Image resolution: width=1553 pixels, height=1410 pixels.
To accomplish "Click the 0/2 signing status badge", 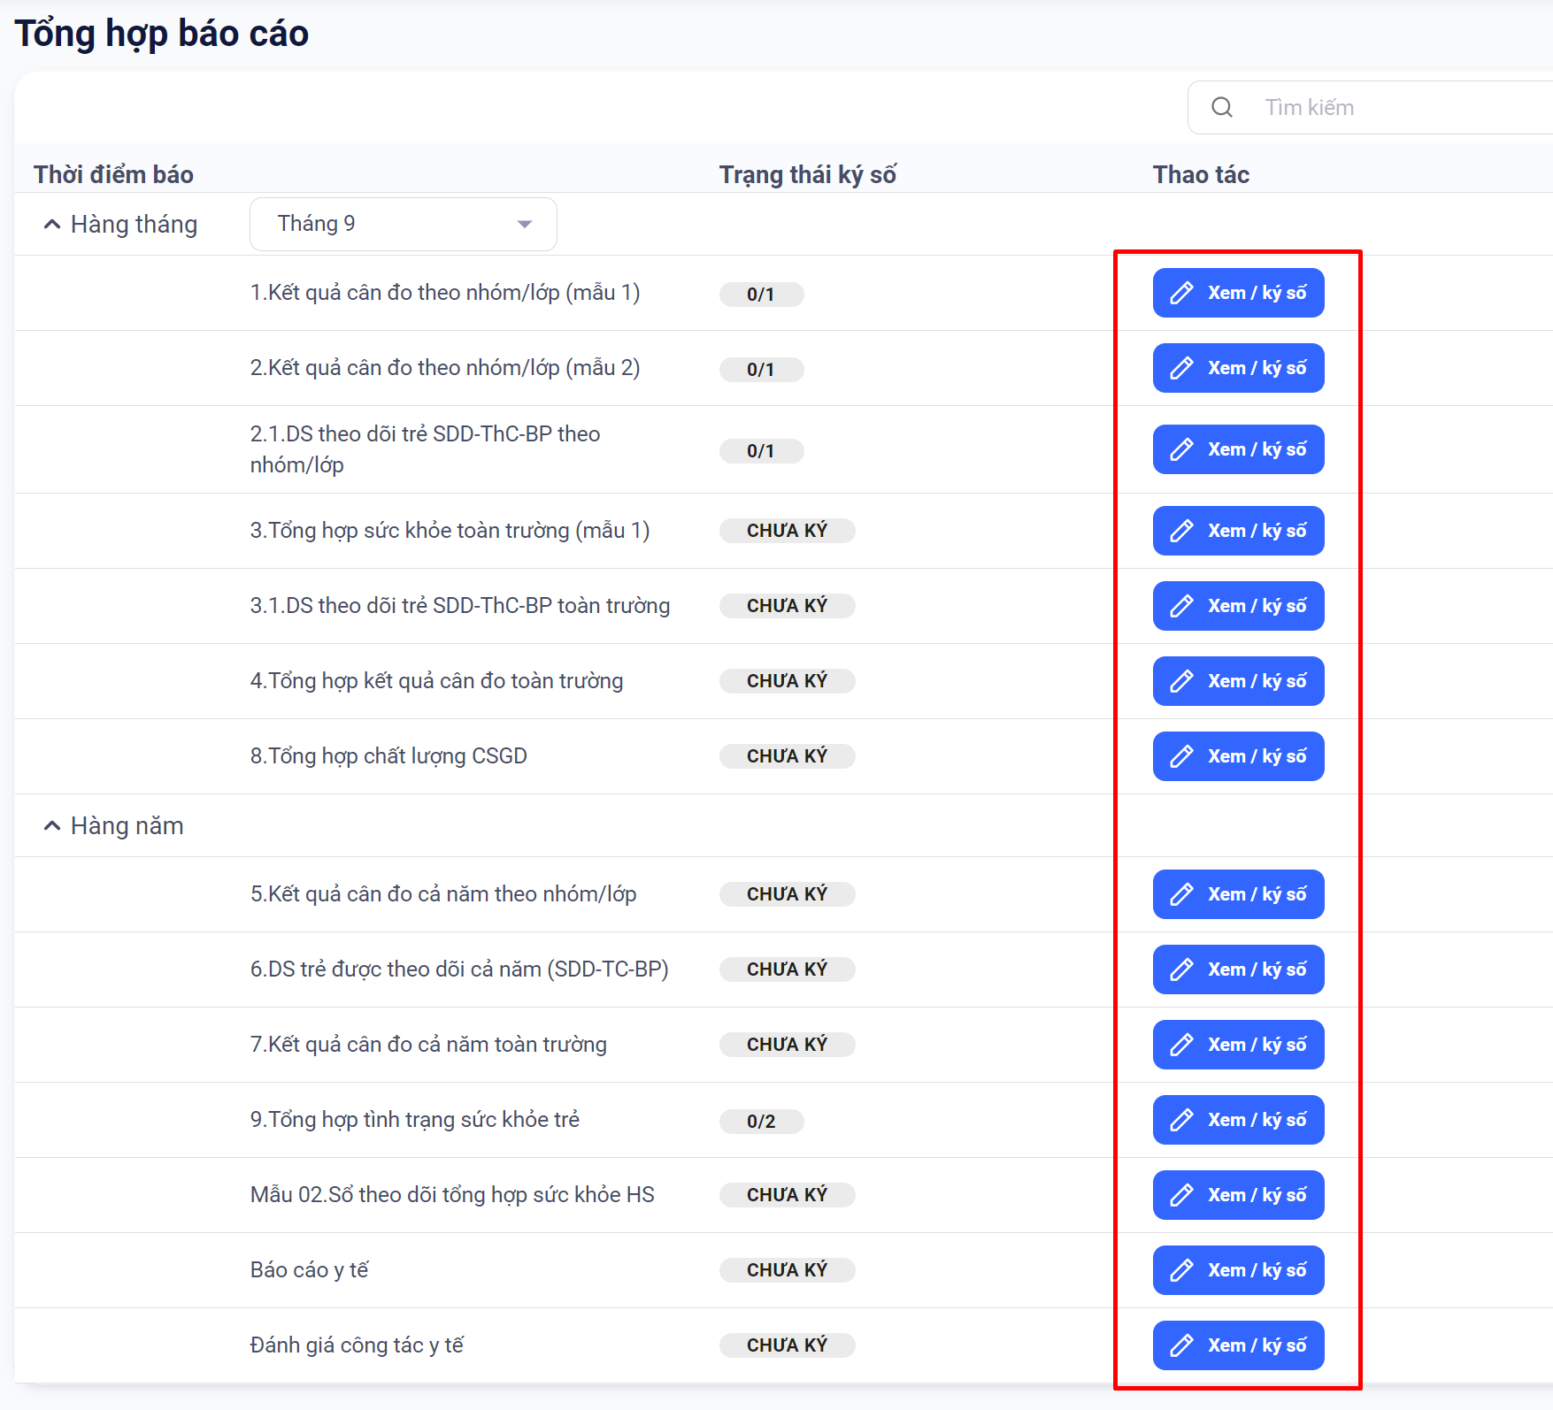I will click(761, 1121).
